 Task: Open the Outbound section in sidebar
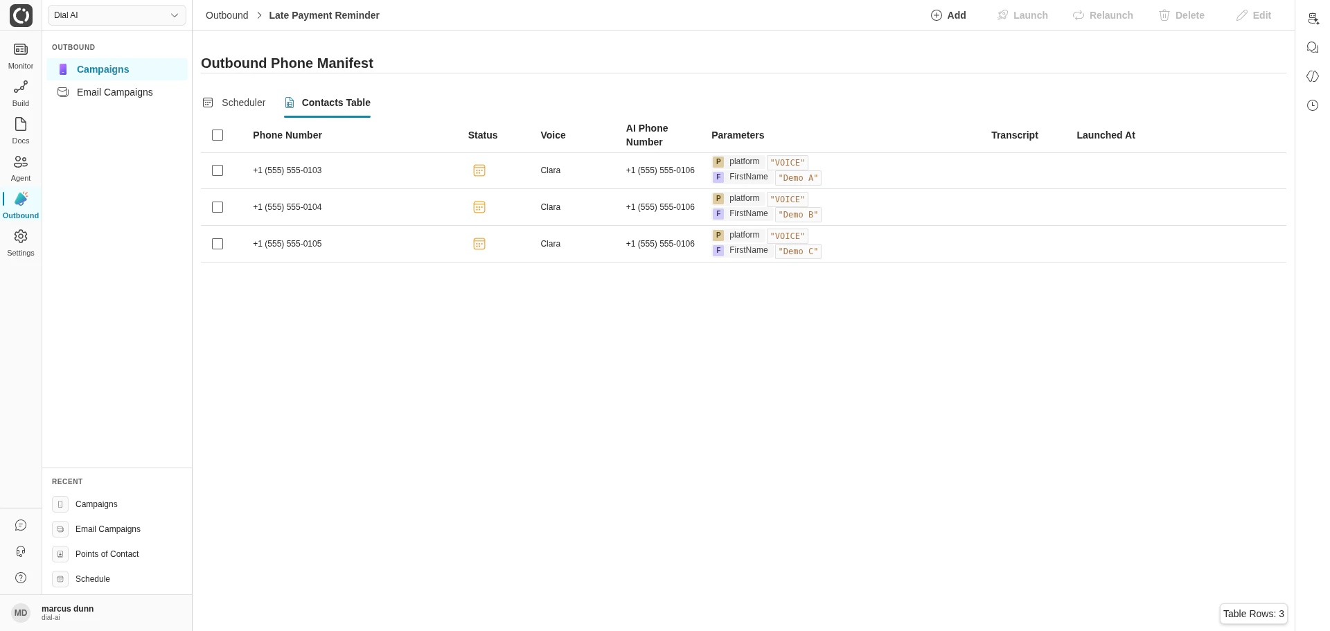pos(21,206)
